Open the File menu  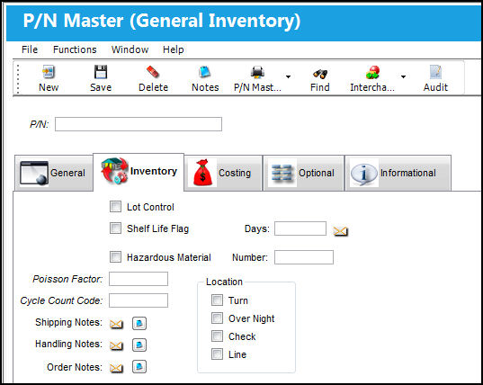(30, 49)
